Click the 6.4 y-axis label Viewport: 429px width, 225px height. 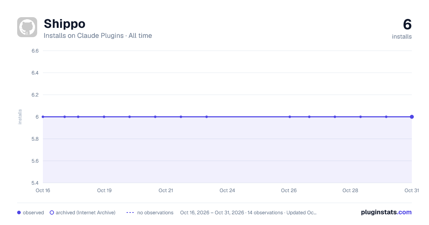click(x=35, y=73)
